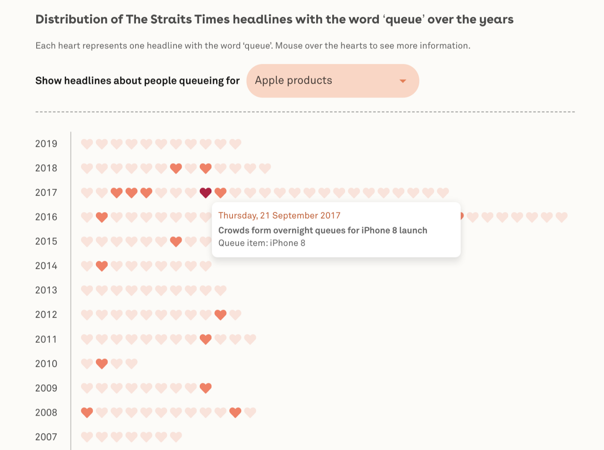
Task: Click the dark red heart in 2017 row
Action: coord(206,193)
